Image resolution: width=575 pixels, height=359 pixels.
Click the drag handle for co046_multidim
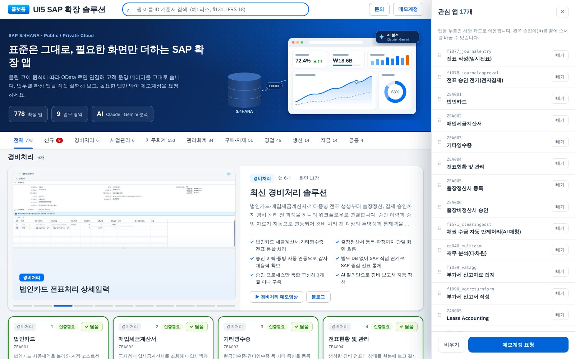pos(439,250)
